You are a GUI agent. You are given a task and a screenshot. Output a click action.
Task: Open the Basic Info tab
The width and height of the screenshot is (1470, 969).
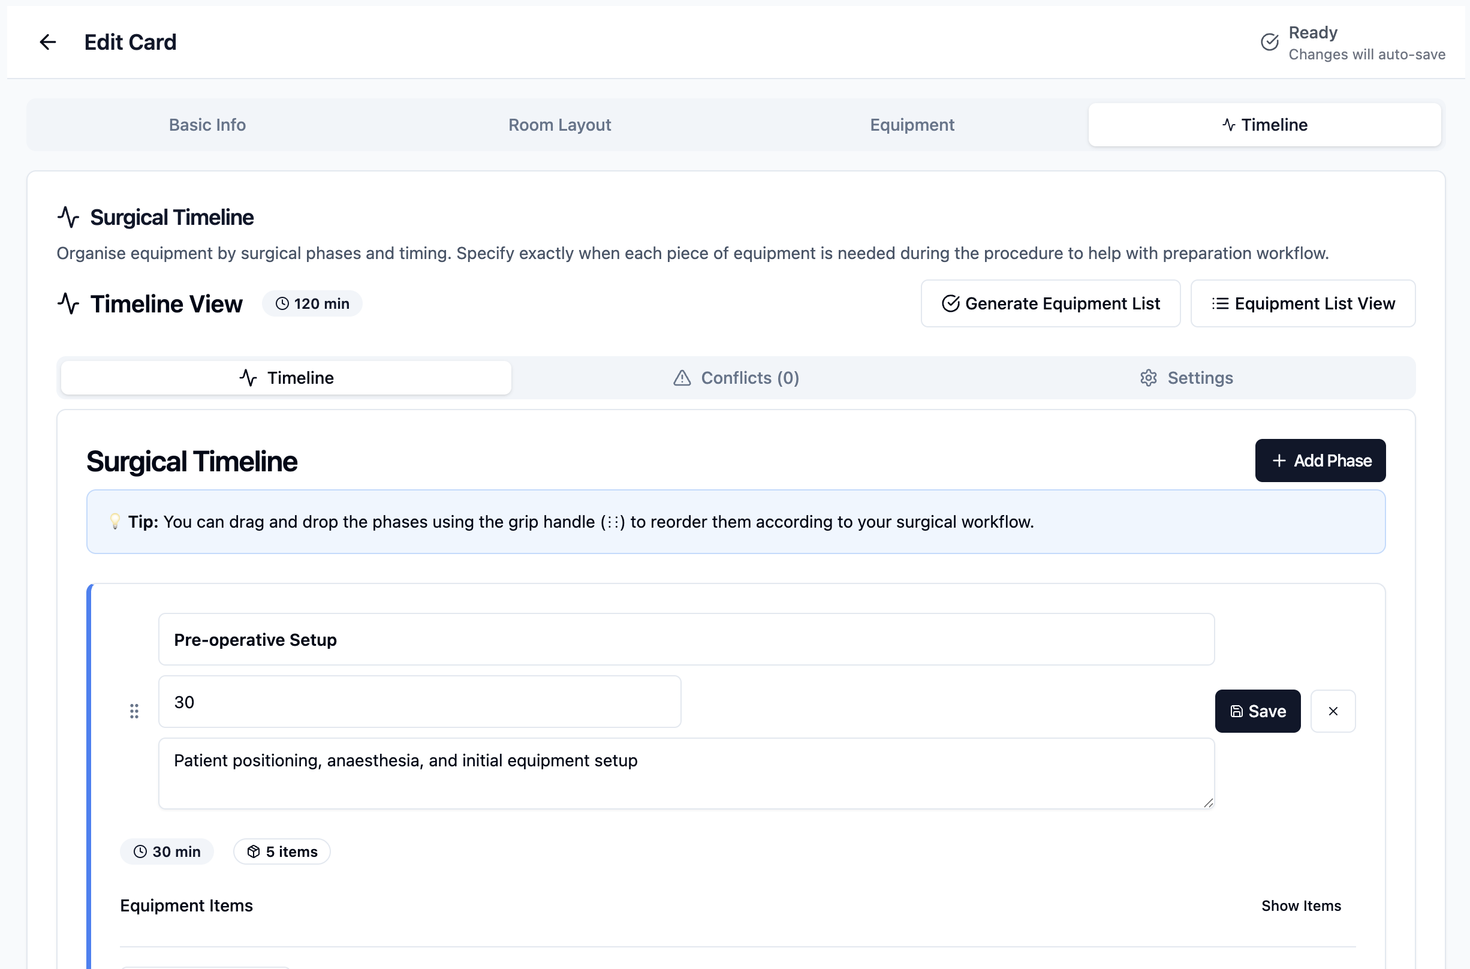[x=207, y=125]
